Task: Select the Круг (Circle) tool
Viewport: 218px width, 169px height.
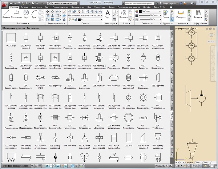Action: click(x=27, y=13)
